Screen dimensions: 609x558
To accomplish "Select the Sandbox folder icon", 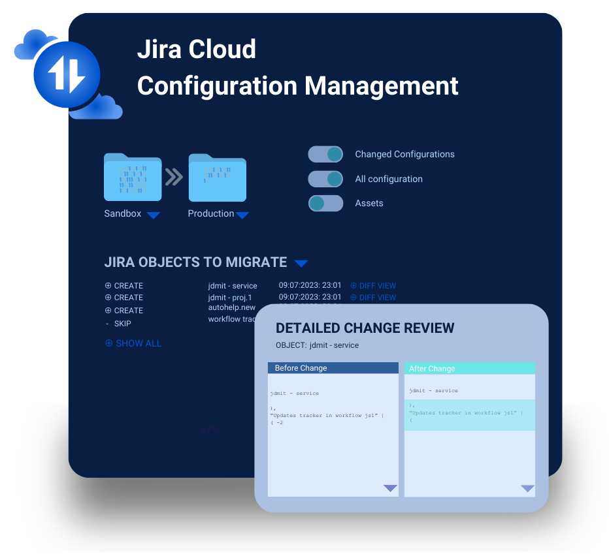I will 133,177.
